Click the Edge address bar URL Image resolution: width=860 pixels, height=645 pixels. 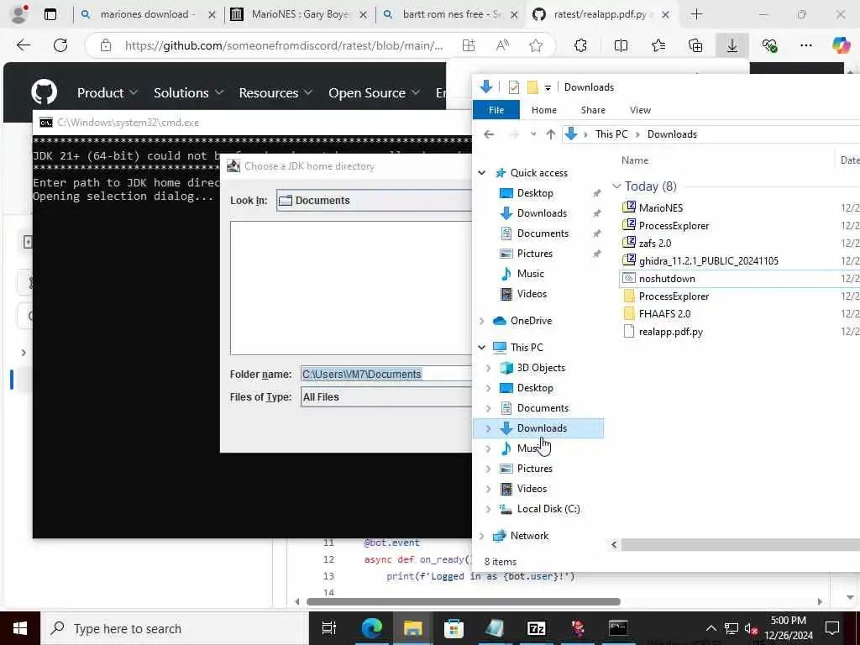point(284,45)
